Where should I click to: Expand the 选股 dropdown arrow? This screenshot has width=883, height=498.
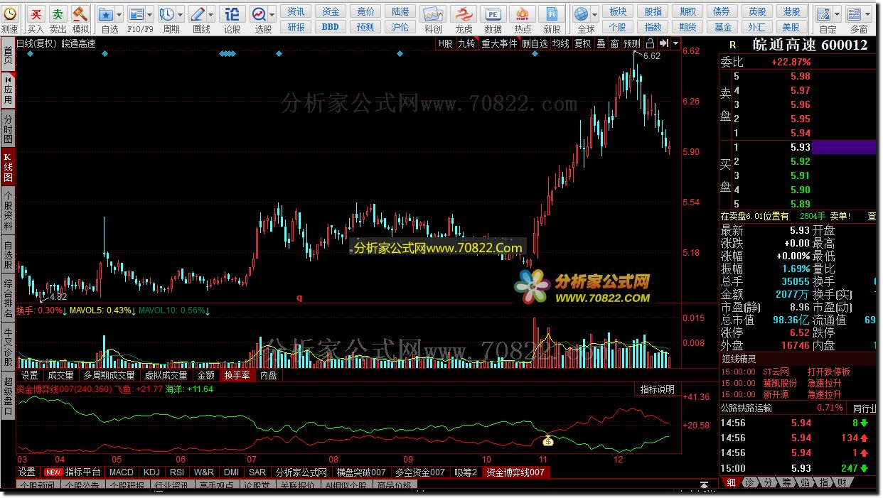tap(272, 14)
